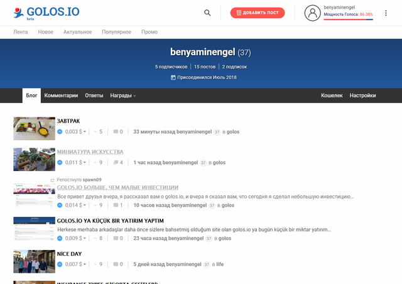402x284 pixels.
Task: Expand the 0,003 $ payout dropdown
Action: [x=75, y=132]
